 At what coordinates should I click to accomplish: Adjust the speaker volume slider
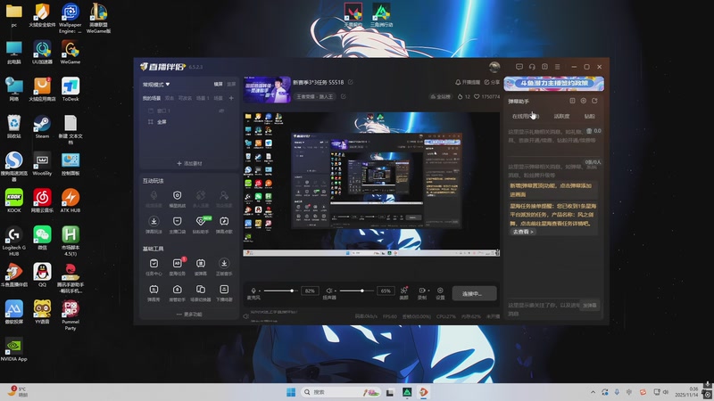point(355,291)
